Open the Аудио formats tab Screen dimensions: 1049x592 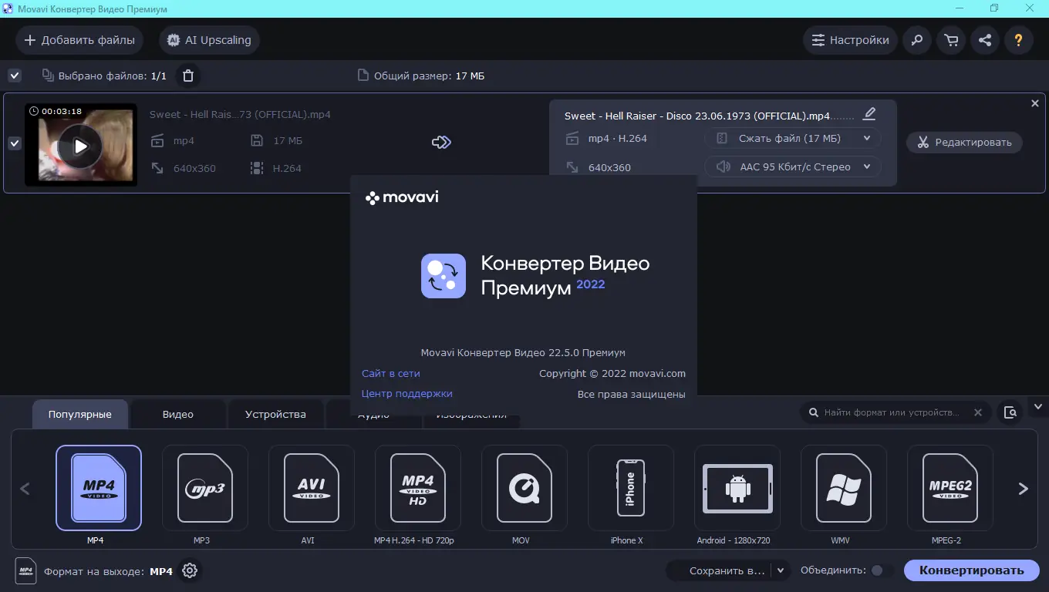tap(373, 414)
